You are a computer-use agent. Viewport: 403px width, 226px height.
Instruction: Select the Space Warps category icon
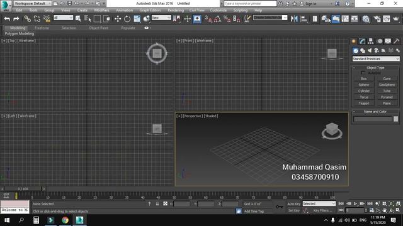(x=390, y=50)
